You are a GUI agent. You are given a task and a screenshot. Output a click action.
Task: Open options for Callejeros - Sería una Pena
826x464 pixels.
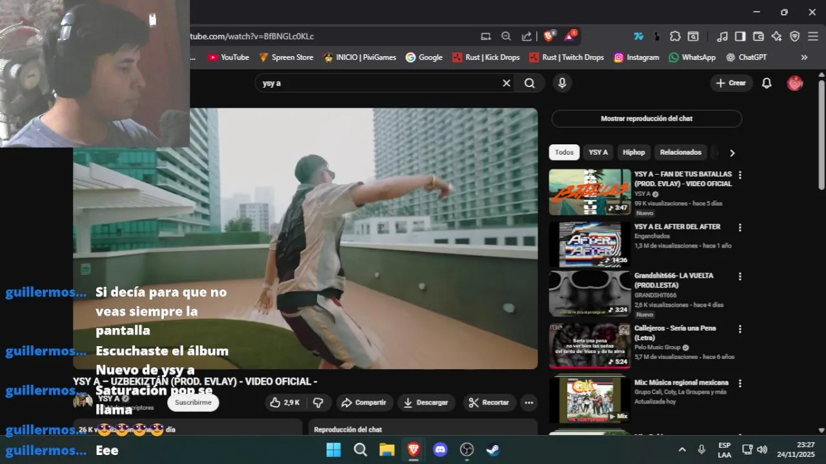740,329
